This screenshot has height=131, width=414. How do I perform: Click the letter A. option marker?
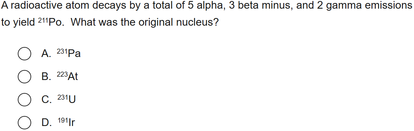click(46, 54)
